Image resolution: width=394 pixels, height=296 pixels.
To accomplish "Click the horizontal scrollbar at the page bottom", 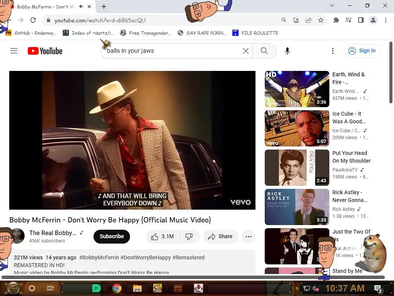I will click(x=193, y=277).
